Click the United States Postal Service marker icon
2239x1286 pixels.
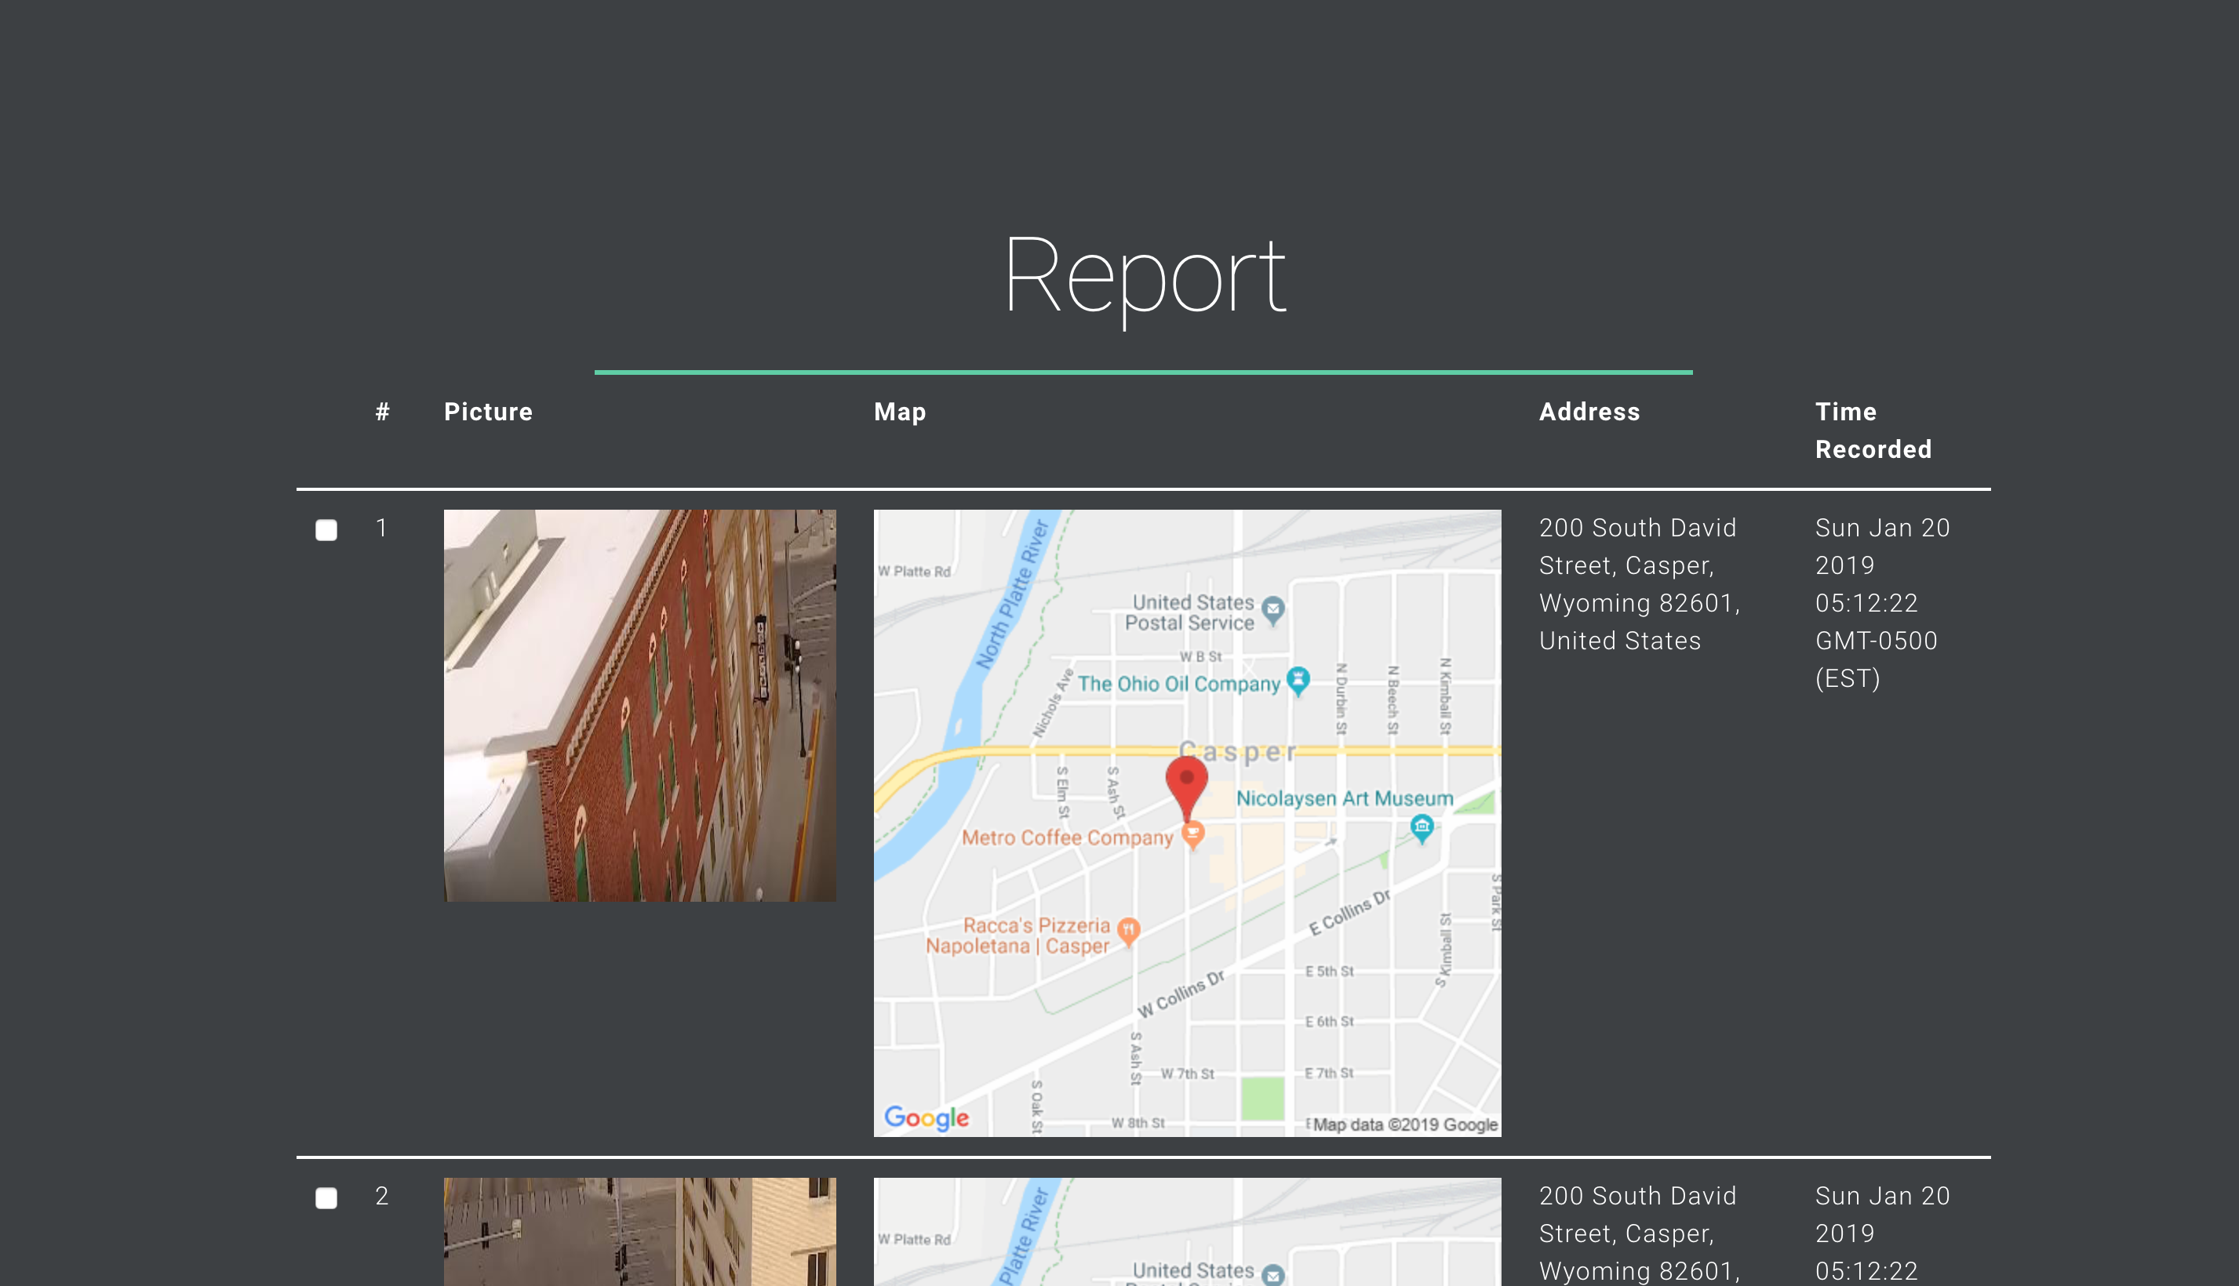coord(1272,609)
